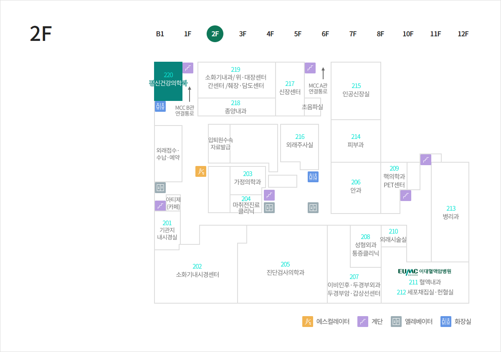Image resolution: width=501 pixels, height=352 pixels.
Task: Select room 214 피부과
Action: tap(356, 141)
